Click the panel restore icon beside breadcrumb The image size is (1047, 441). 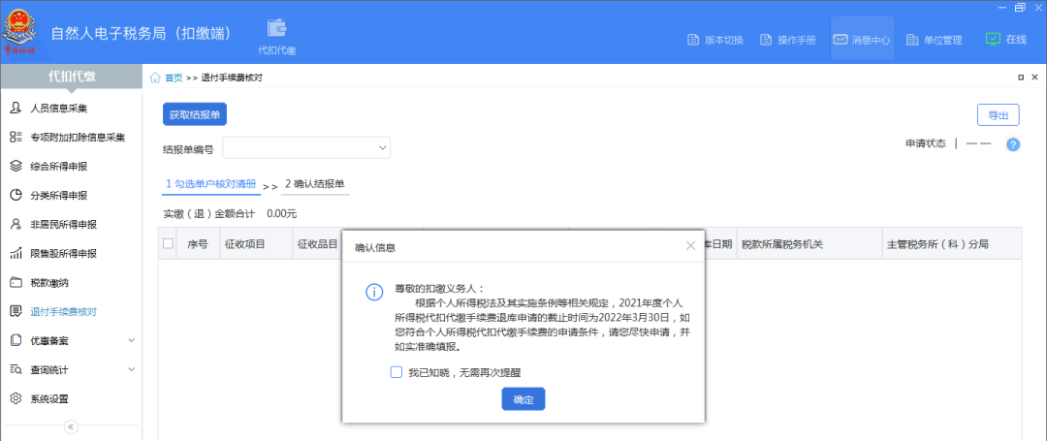point(1021,78)
